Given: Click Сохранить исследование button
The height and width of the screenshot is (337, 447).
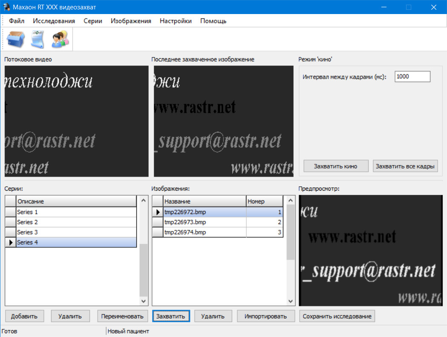Looking at the screenshot, I should 337,316.
